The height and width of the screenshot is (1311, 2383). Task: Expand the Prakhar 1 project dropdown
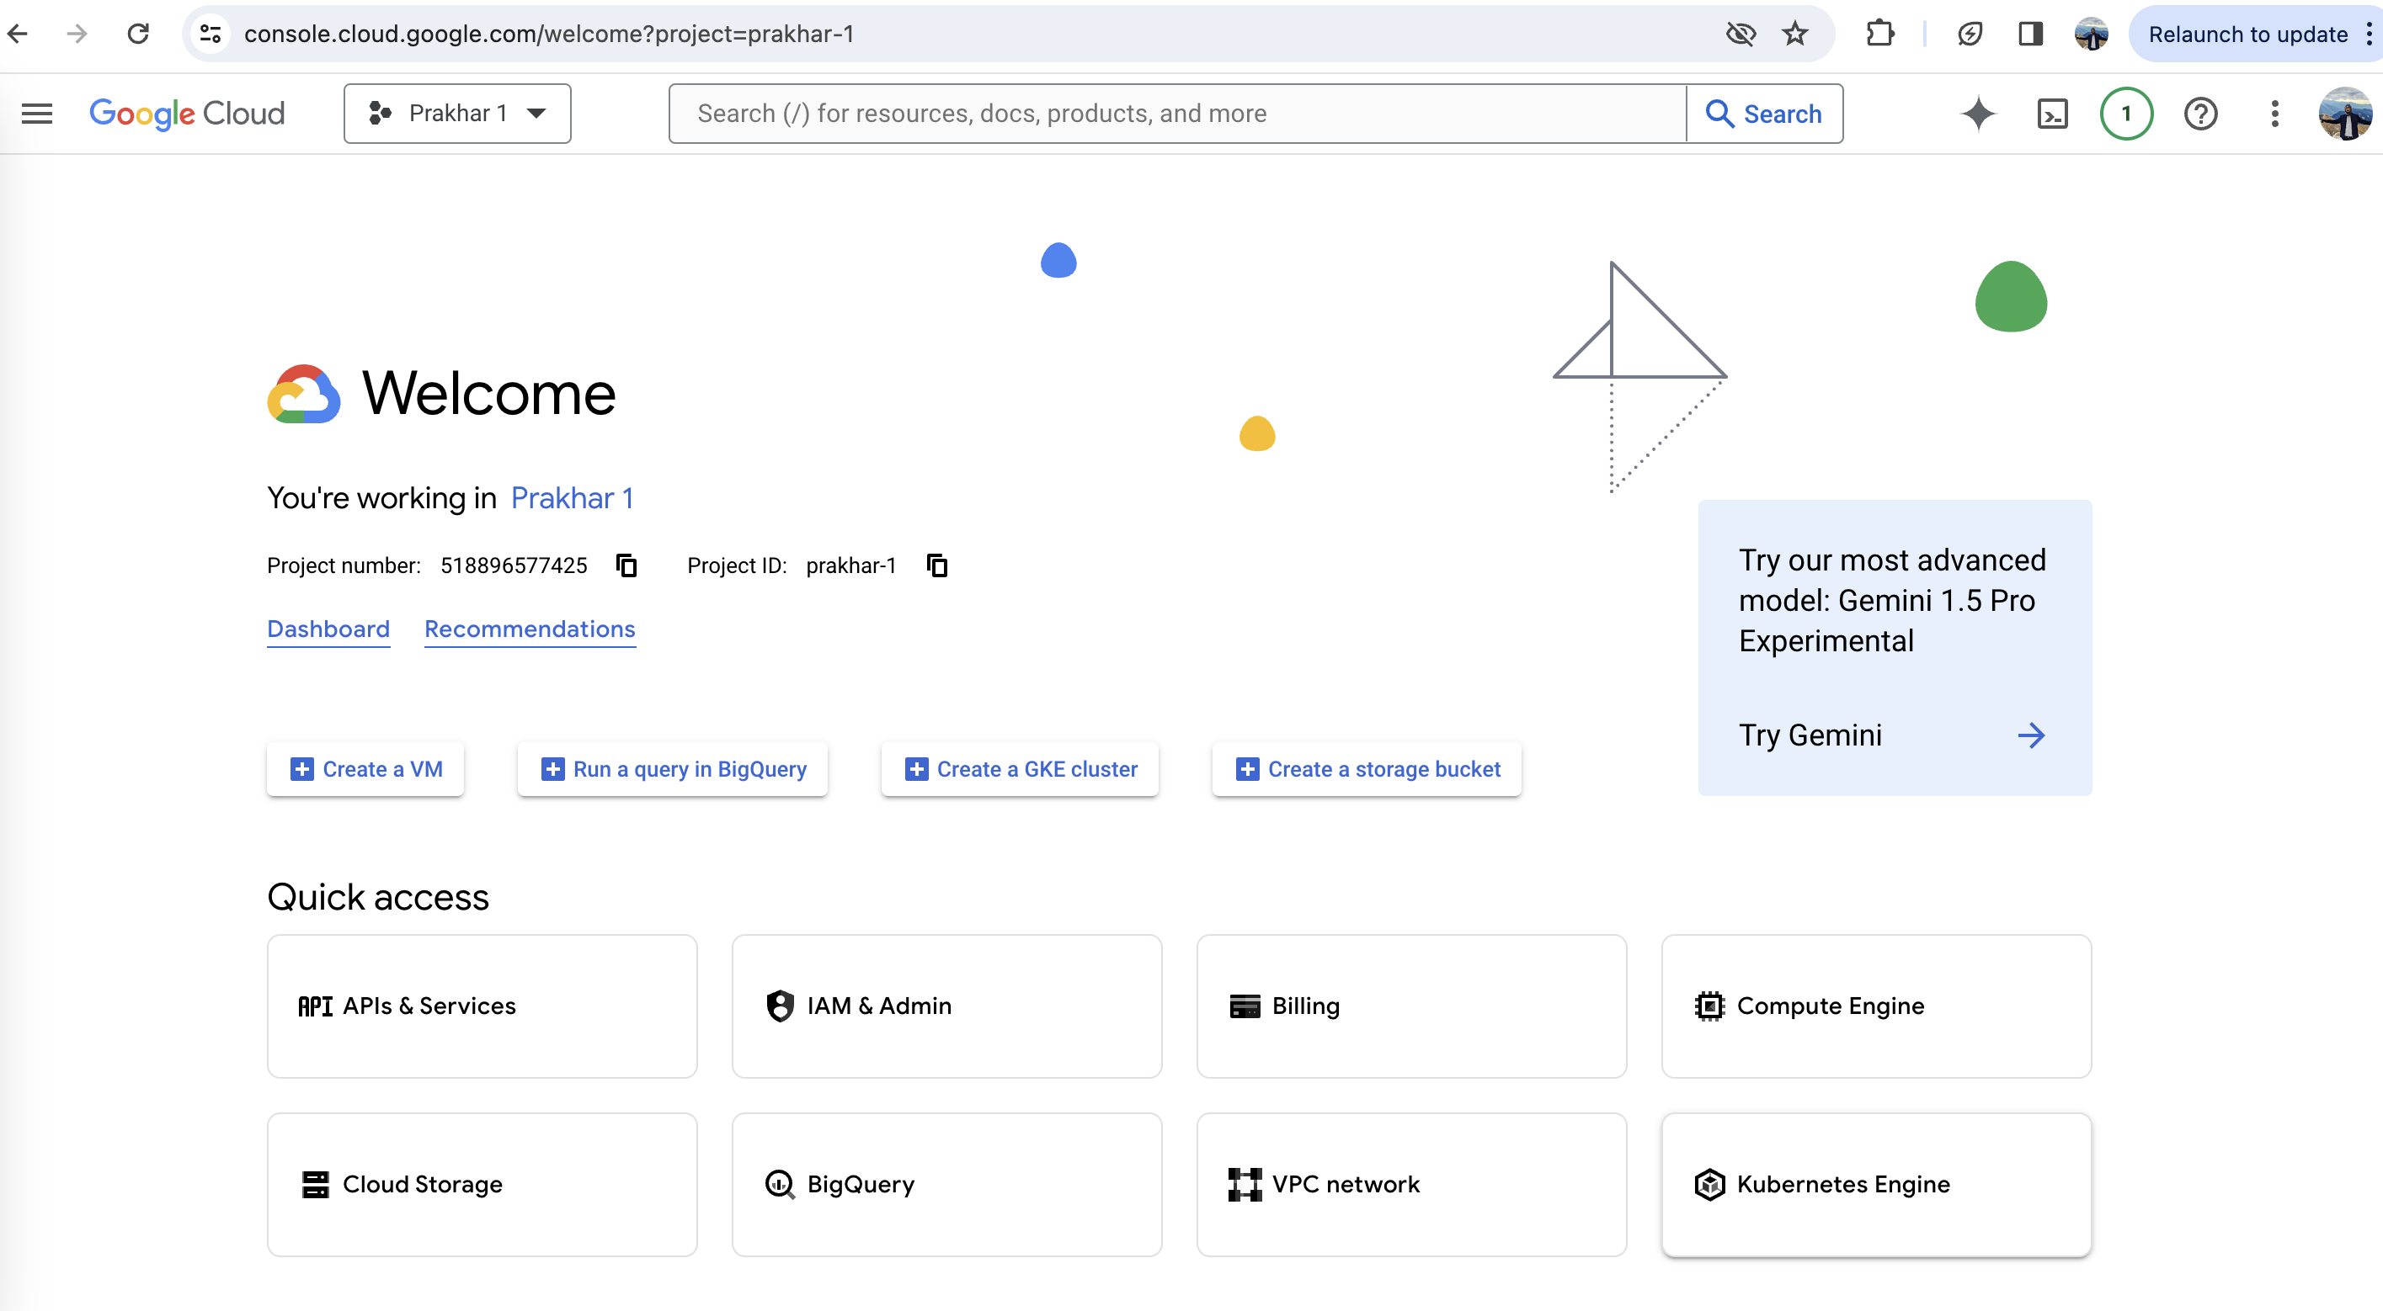pyautogui.click(x=457, y=113)
